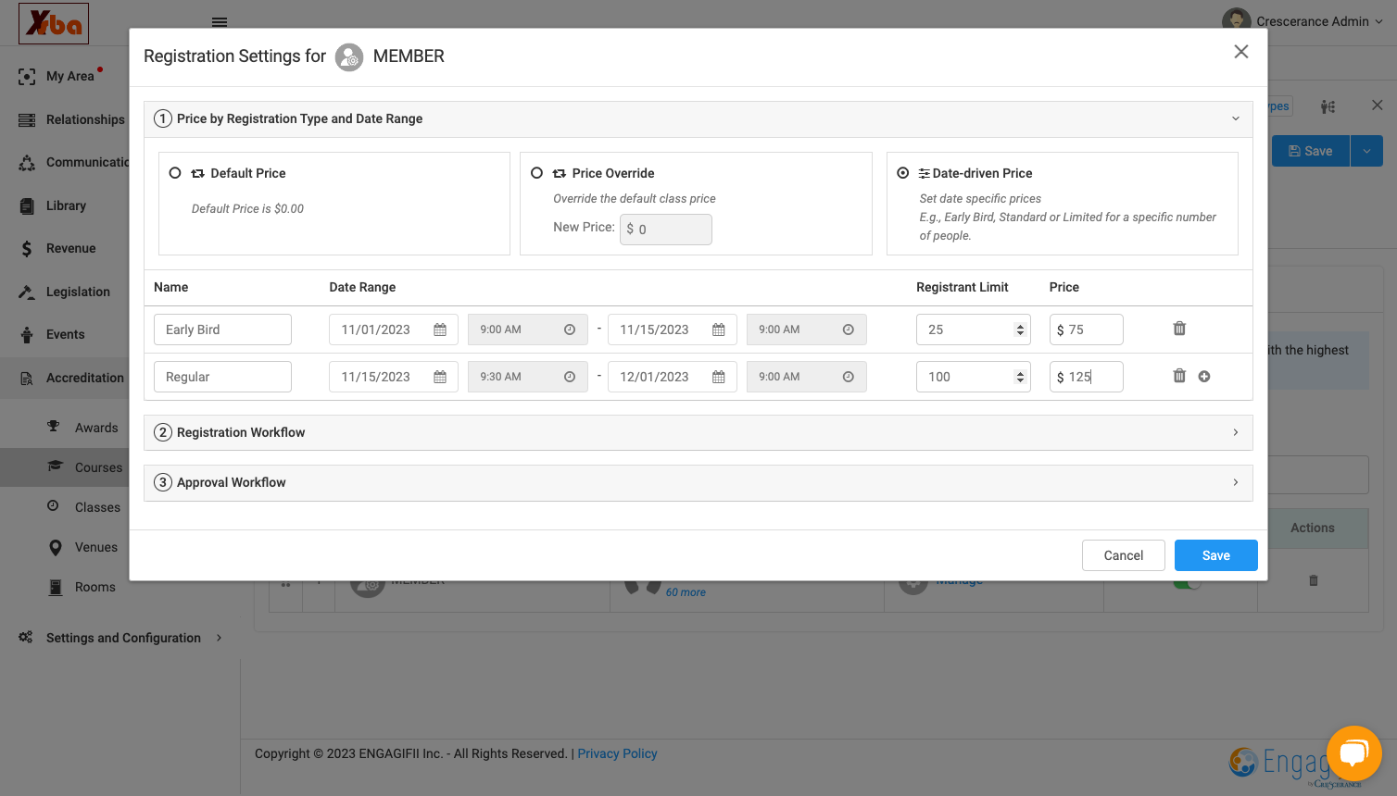Image resolution: width=1397 pixels, height=796 pixels.
Task: Adjust Early Bird registrant limit stepper
Action: [1020, 330]
